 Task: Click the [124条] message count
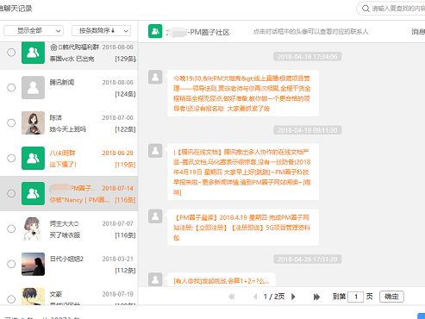pos(125,94)
